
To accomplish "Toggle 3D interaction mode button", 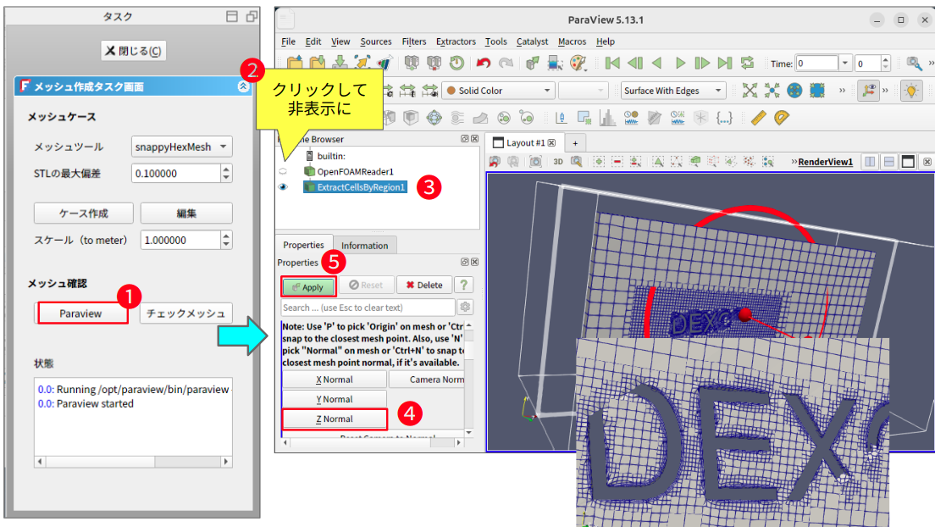I will pyautogui.click(x=558, y=161).
